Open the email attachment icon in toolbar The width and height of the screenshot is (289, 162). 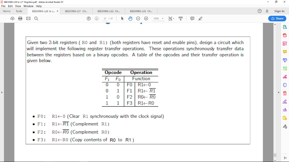click(28, 18)
